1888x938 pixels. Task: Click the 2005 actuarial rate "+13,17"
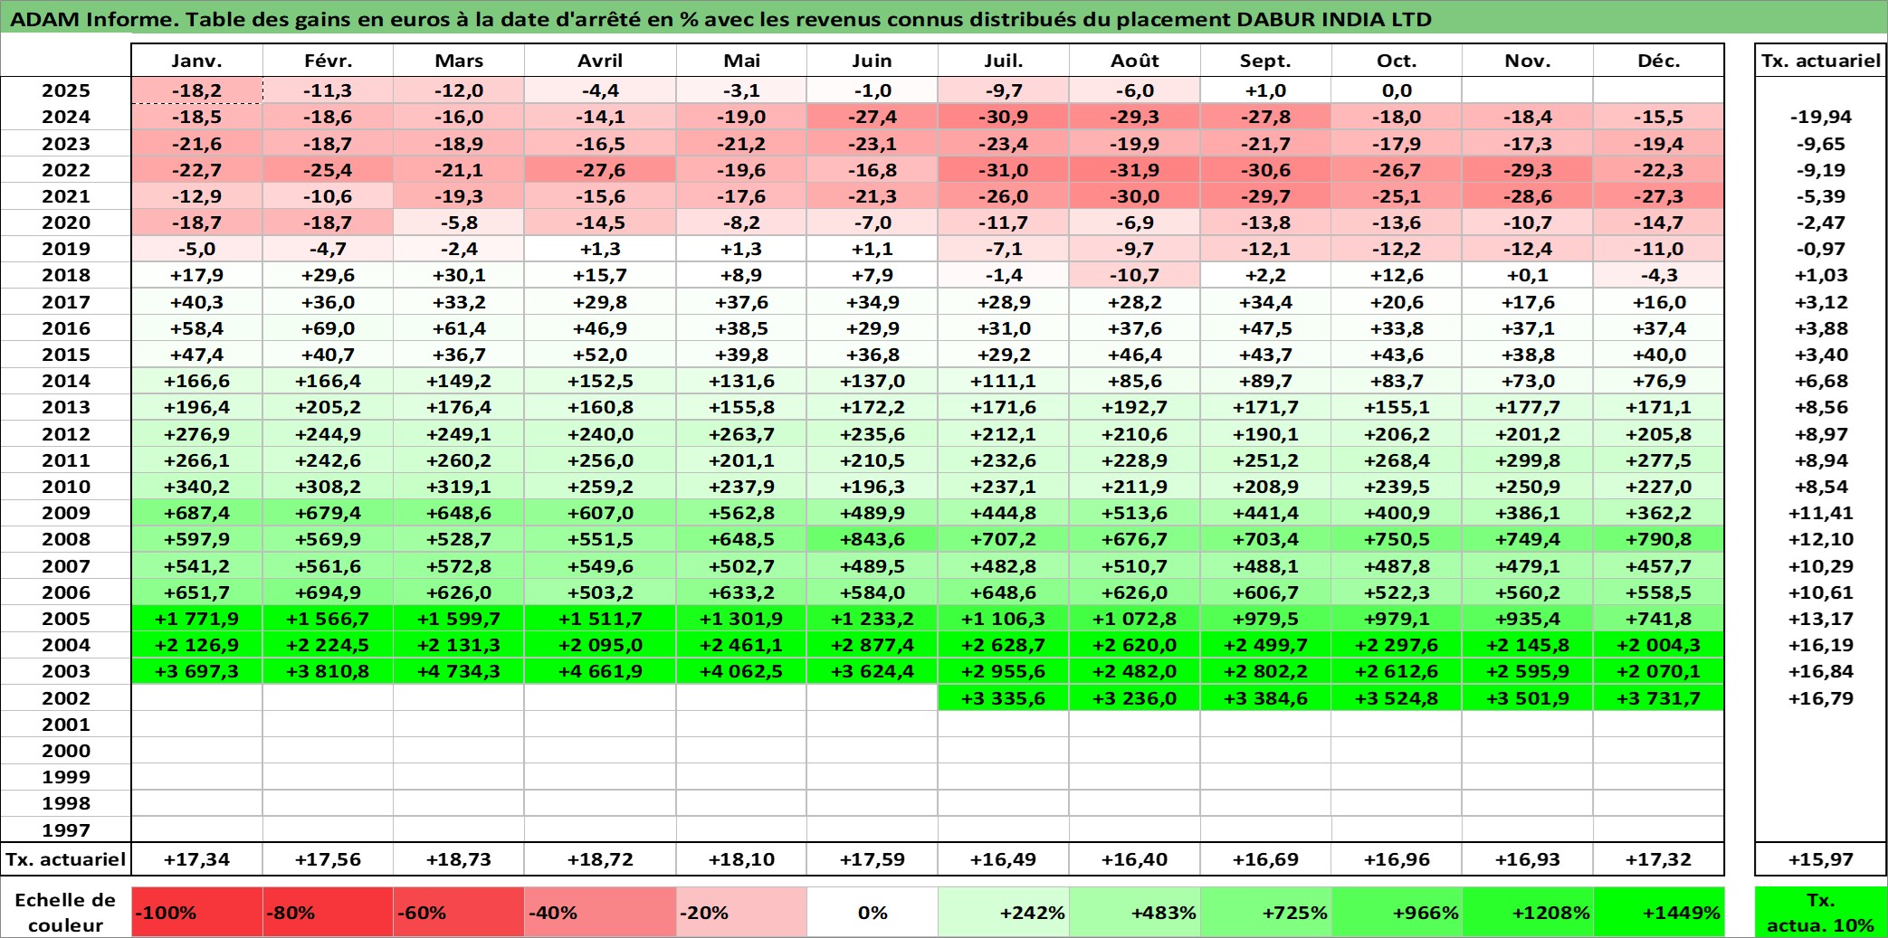[x=1821, y=619]
